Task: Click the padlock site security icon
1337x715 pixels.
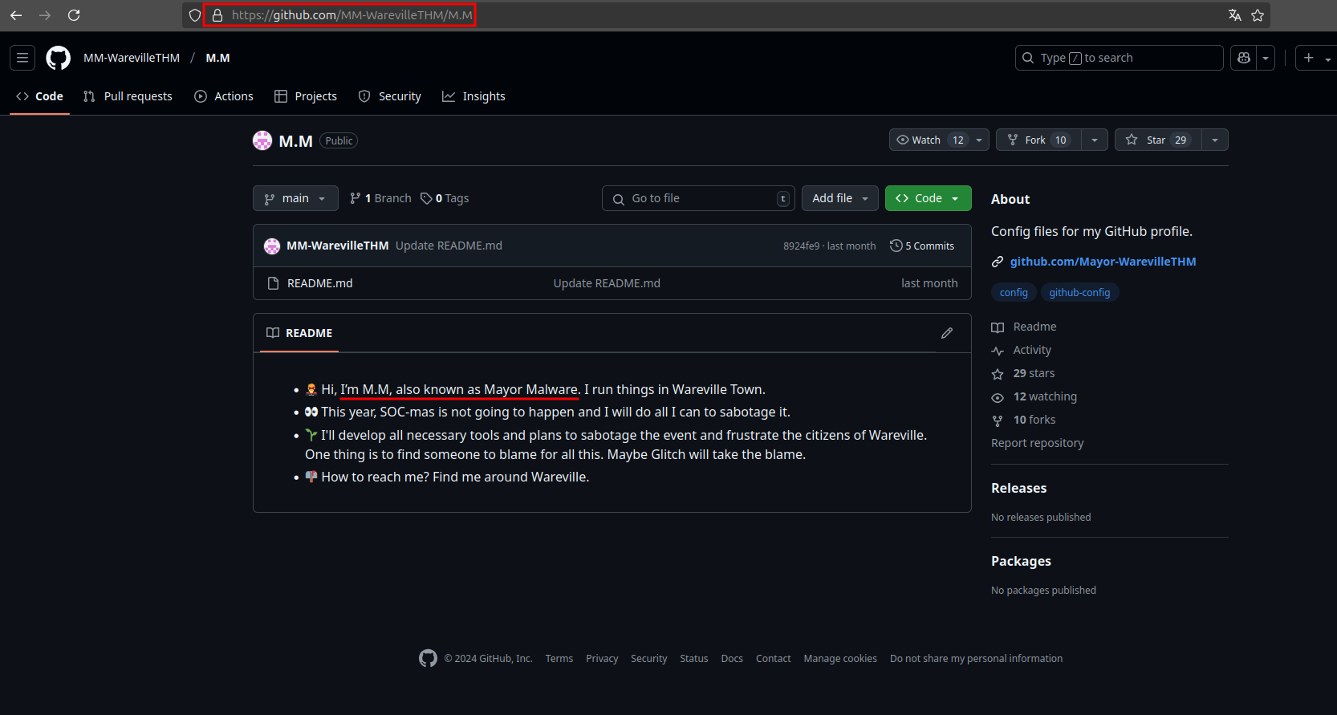Action: coord(217,15)
